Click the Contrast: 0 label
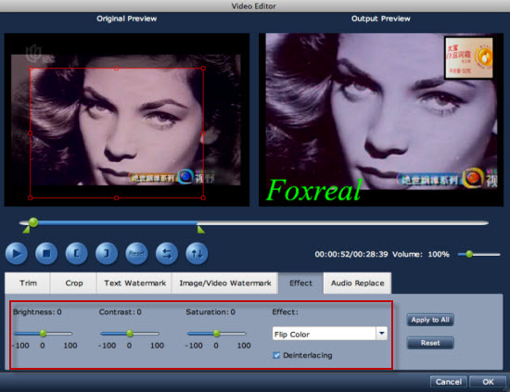This screenshot has width=510, height=392. click(x=120, y=312)
